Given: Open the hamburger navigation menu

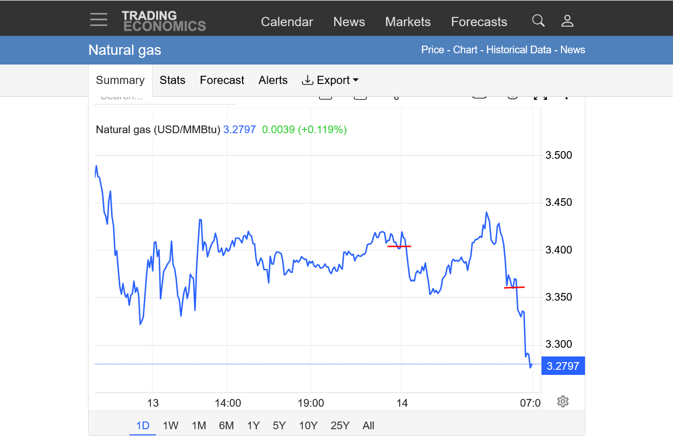Looking at the screenshot, I should tap(99, 20).
